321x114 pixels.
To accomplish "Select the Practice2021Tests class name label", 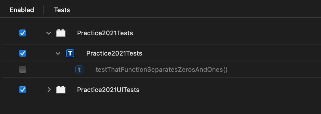I will 114,53.
